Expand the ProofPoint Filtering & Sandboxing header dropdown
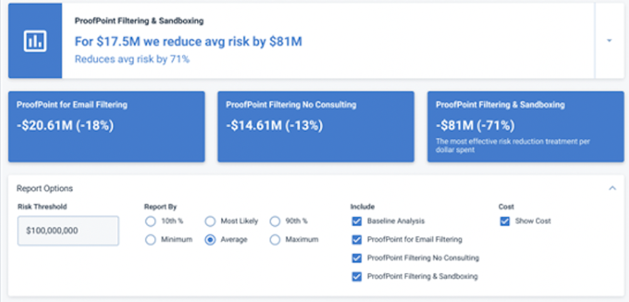The width and height of the screenshot is (629, 302). click(x=610, y=40)
